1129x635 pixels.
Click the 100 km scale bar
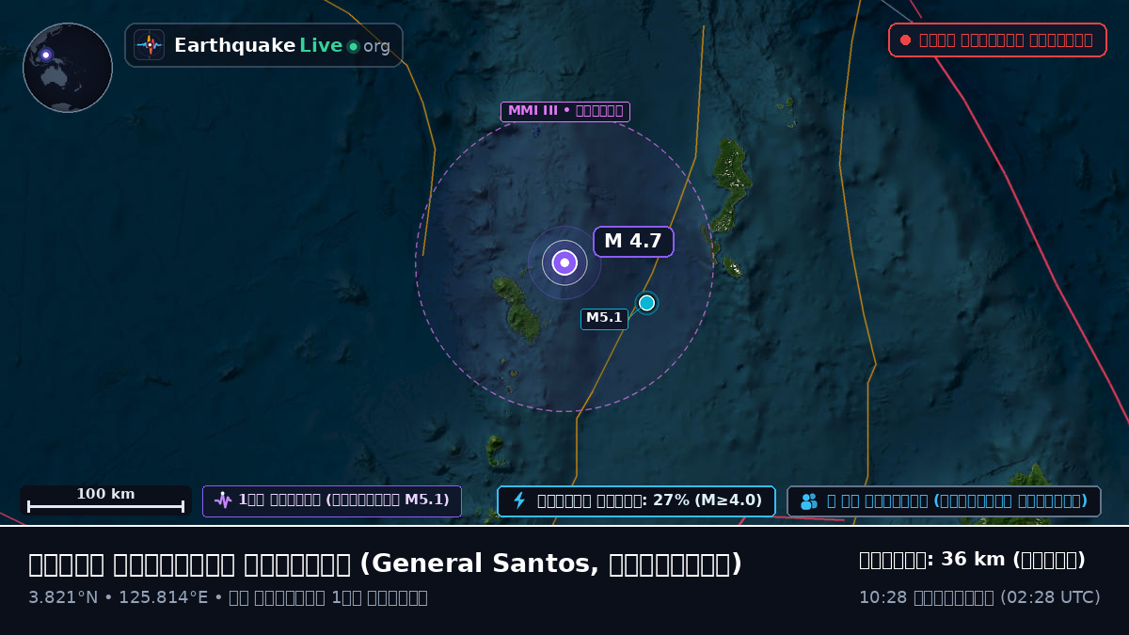pyautogui.click(x=105, y=500)
